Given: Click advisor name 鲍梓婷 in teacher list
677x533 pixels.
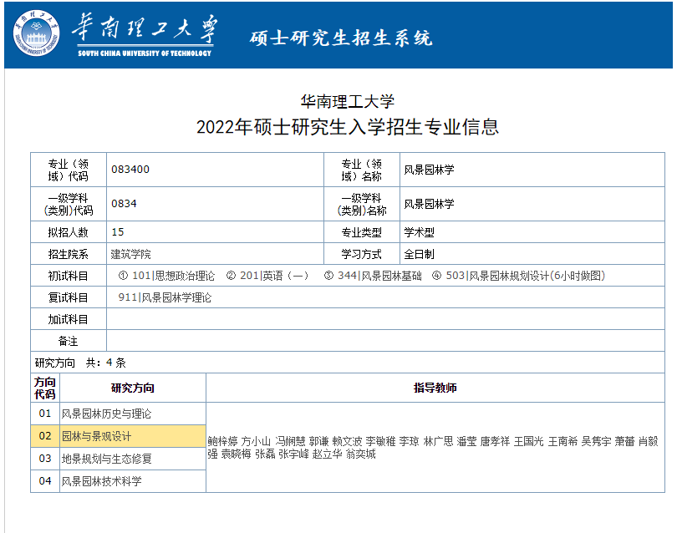Looking at the screenshot, I should 223,441.
